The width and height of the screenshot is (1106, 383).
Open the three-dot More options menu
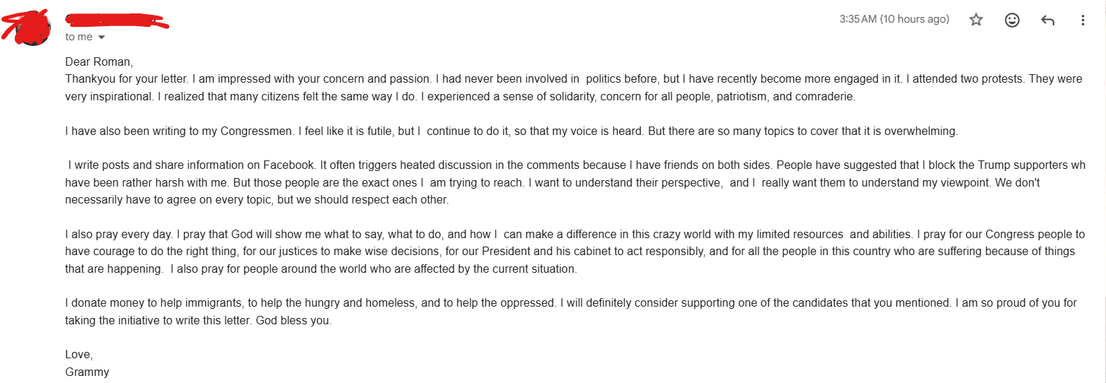[1083, 20]
